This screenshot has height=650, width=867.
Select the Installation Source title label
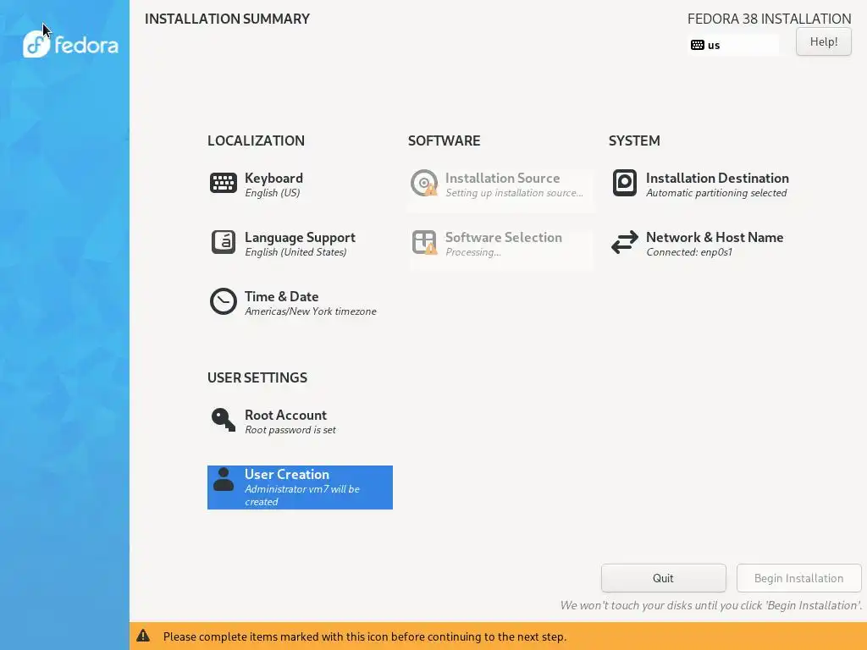point(502,178)
